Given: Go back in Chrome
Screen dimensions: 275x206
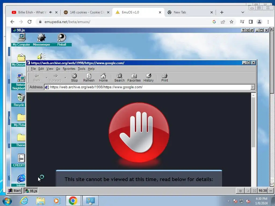Looking at the screenshot, I should 12,22.
